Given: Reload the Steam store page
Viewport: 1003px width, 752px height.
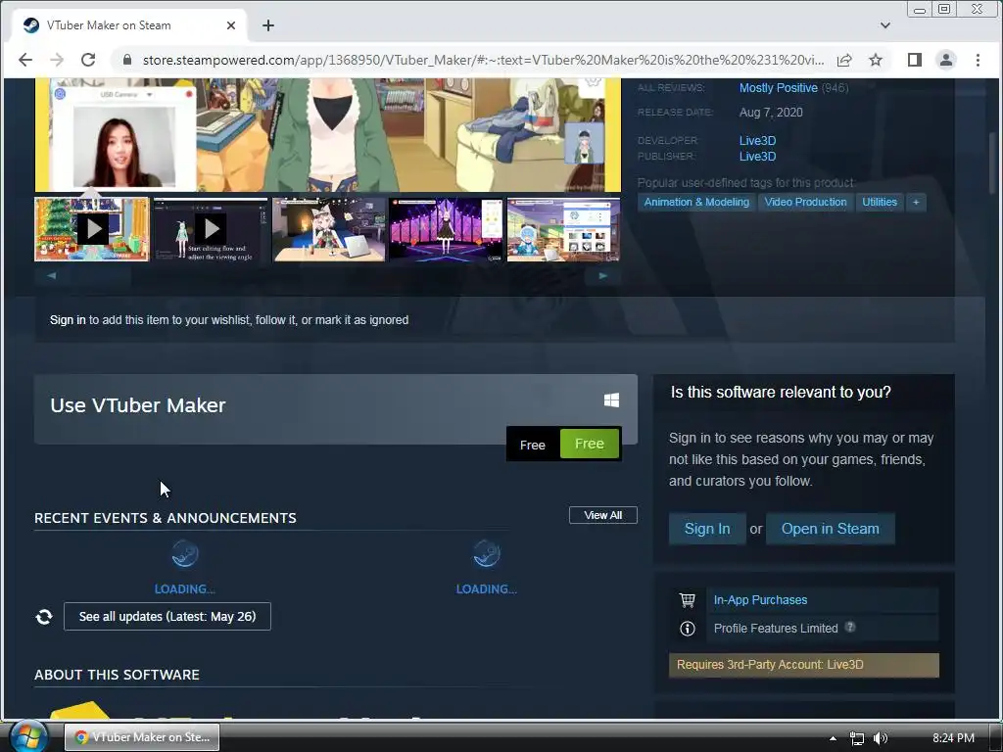Looking at the screenshot, I should (88, 60).
